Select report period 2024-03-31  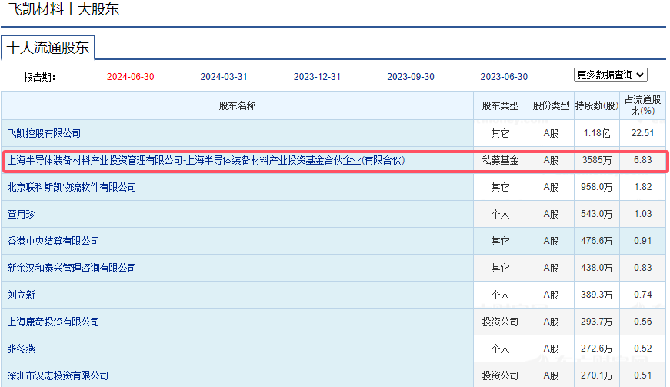224,77
